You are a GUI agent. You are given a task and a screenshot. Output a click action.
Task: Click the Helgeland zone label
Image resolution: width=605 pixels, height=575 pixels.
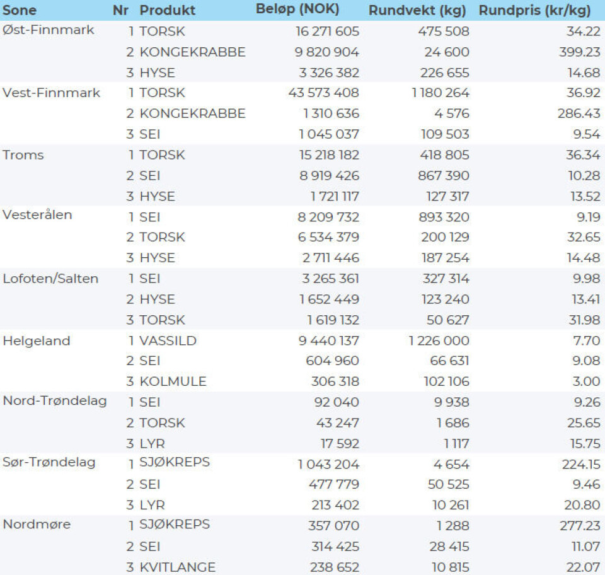[37, 340]
